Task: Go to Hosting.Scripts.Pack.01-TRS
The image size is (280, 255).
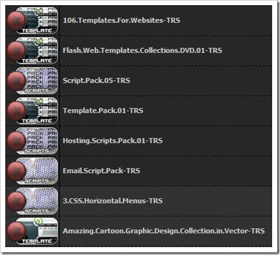Action: (x=113, y=140)
